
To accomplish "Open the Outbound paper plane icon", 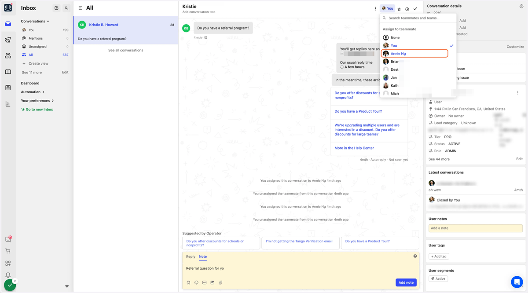I will tap(8, 40).
